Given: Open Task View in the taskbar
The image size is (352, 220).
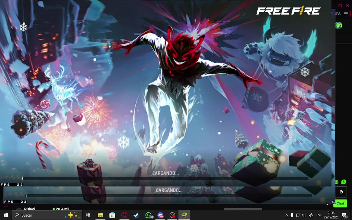Looking at the screenshot, I should coord(88,215).
